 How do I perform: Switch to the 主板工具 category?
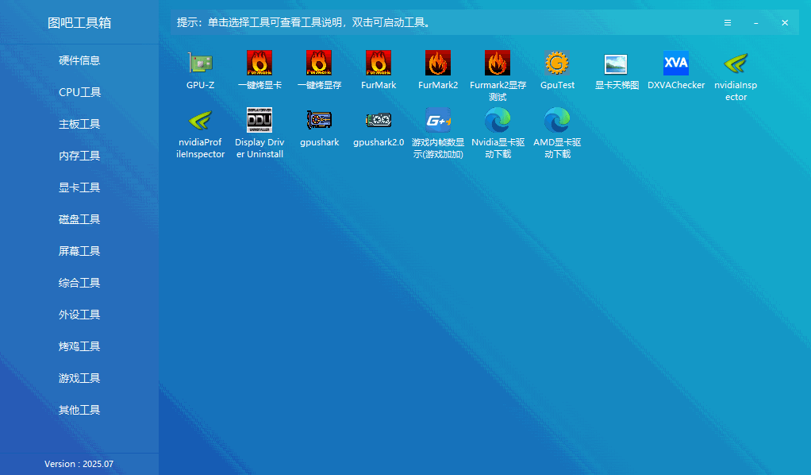79,124
